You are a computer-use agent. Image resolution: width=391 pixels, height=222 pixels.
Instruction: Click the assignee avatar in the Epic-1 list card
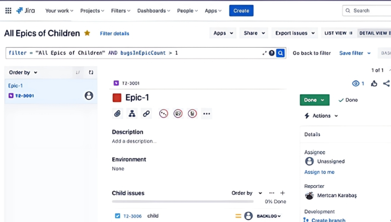[x=89, y=96]
